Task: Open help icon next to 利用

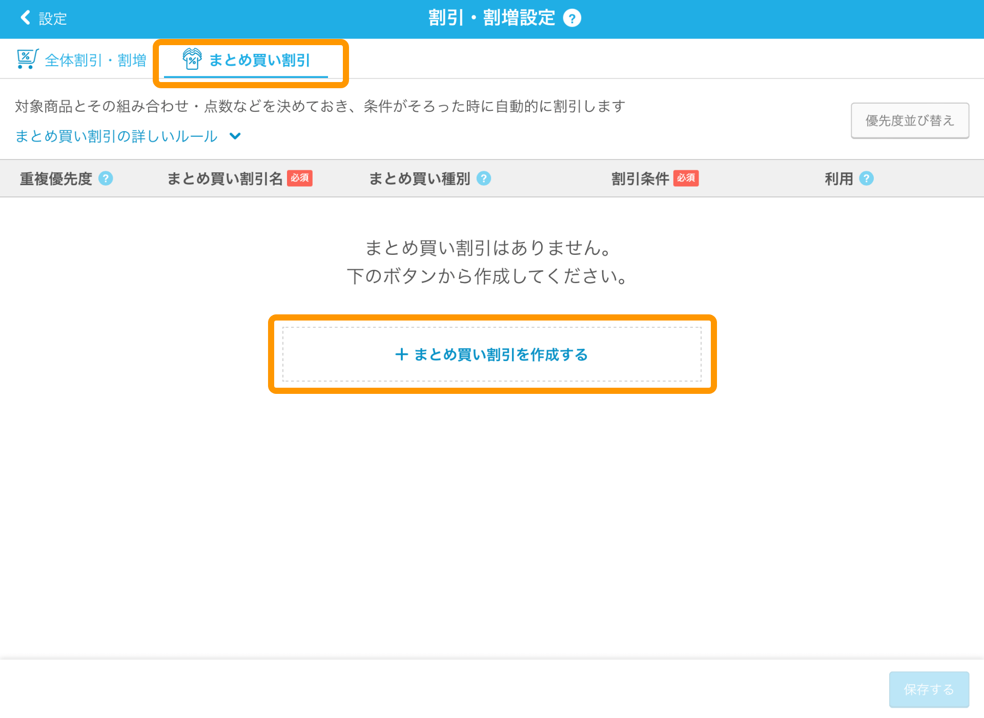Action: (x=866, y=178)
